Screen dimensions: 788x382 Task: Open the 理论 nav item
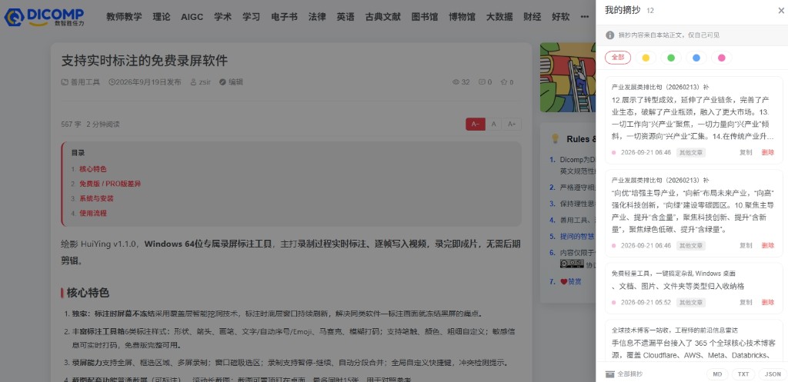pyautogui.click(x=162, y=17)
